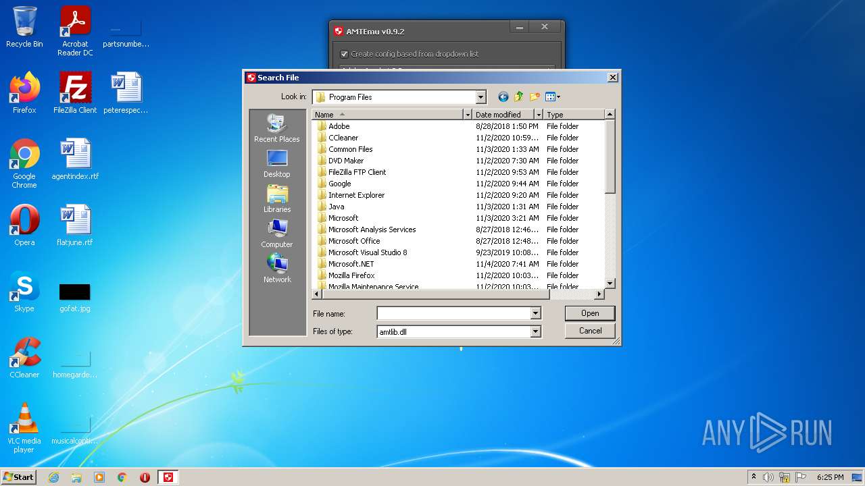Open Acrobat Reader DC desktop shortcut
865x486 pixels.
click(75, 31)
